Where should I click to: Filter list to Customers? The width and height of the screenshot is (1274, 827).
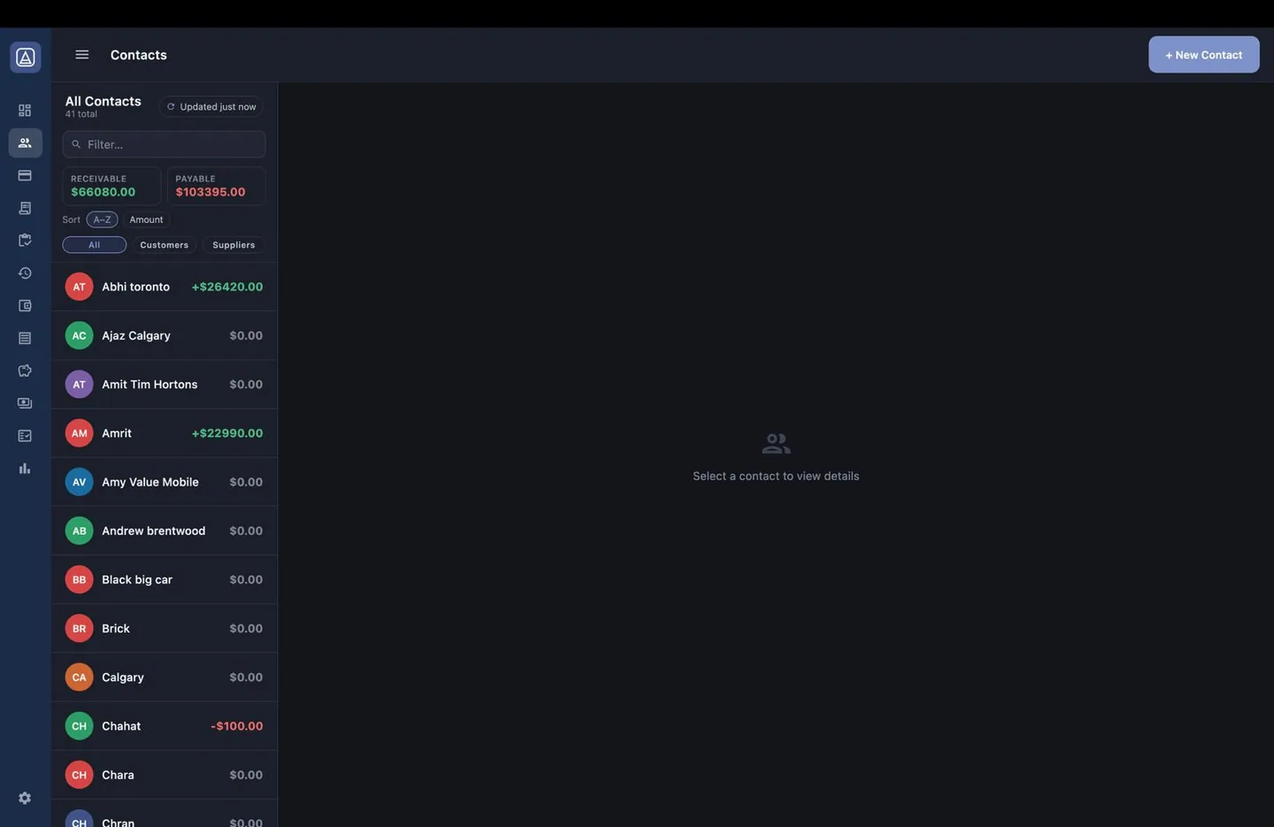tap(164, 245)
